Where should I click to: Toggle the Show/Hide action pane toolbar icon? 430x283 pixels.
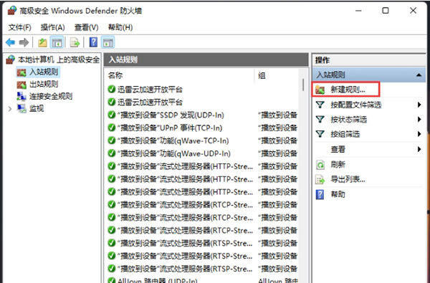(x=107, y=42)
